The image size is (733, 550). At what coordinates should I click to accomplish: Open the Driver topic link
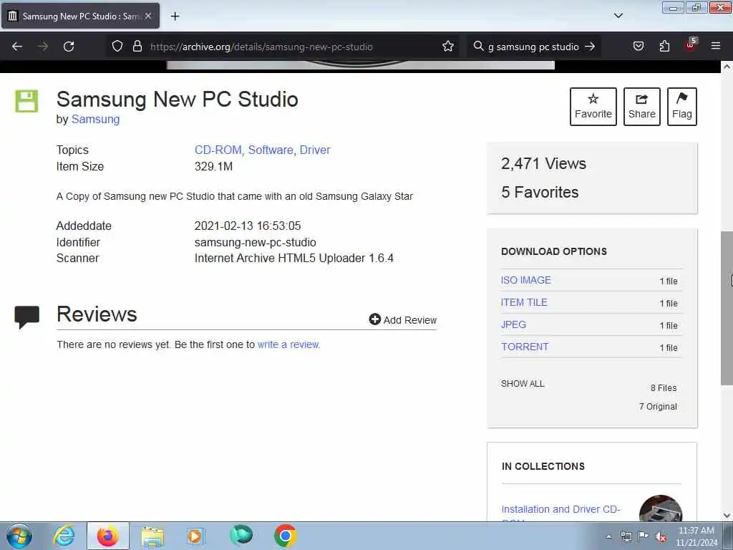(x=315, y=150)
